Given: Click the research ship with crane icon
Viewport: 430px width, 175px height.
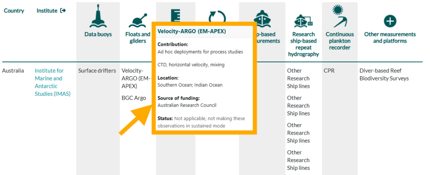Looking at the screenshot, I should pyautogui.click(x=303, y=20).
